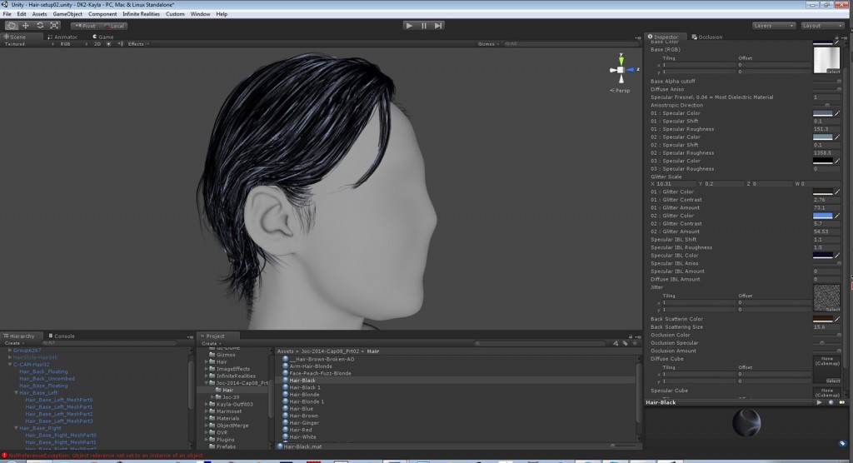The image size is (853, 463).
Task: Open the 01 Specular Color swatch
Action: [822, 113]
